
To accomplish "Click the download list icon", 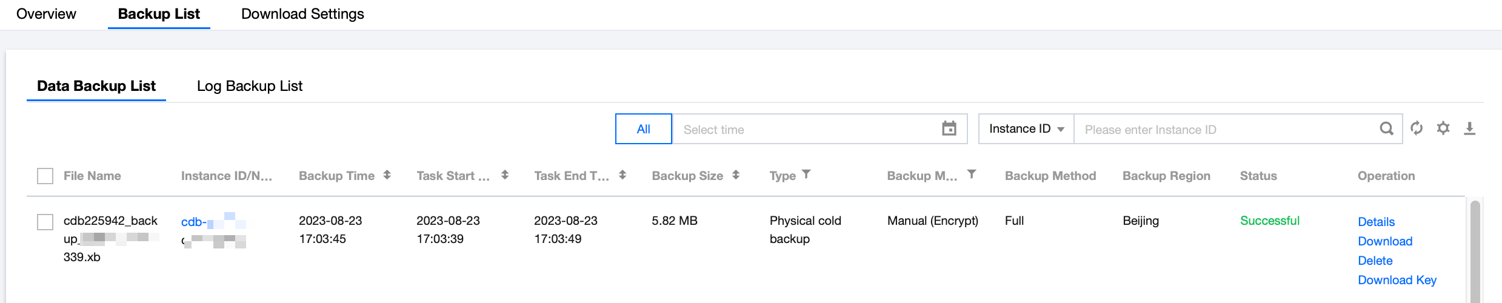I will pos(1469,128).
